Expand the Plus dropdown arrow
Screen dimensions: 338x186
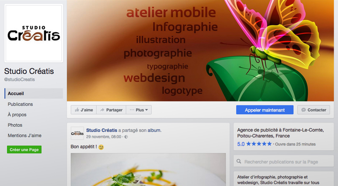(147, 110)
